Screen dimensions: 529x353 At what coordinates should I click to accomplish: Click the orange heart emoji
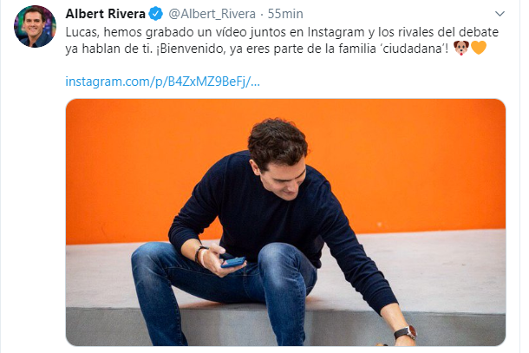click(479, 48)
